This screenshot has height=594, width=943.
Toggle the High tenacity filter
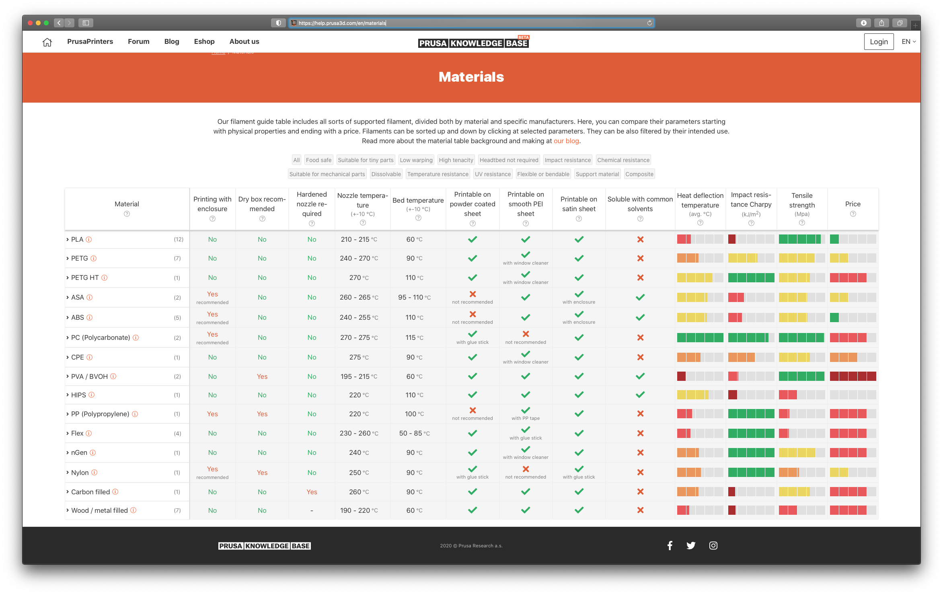click(456, 160)
